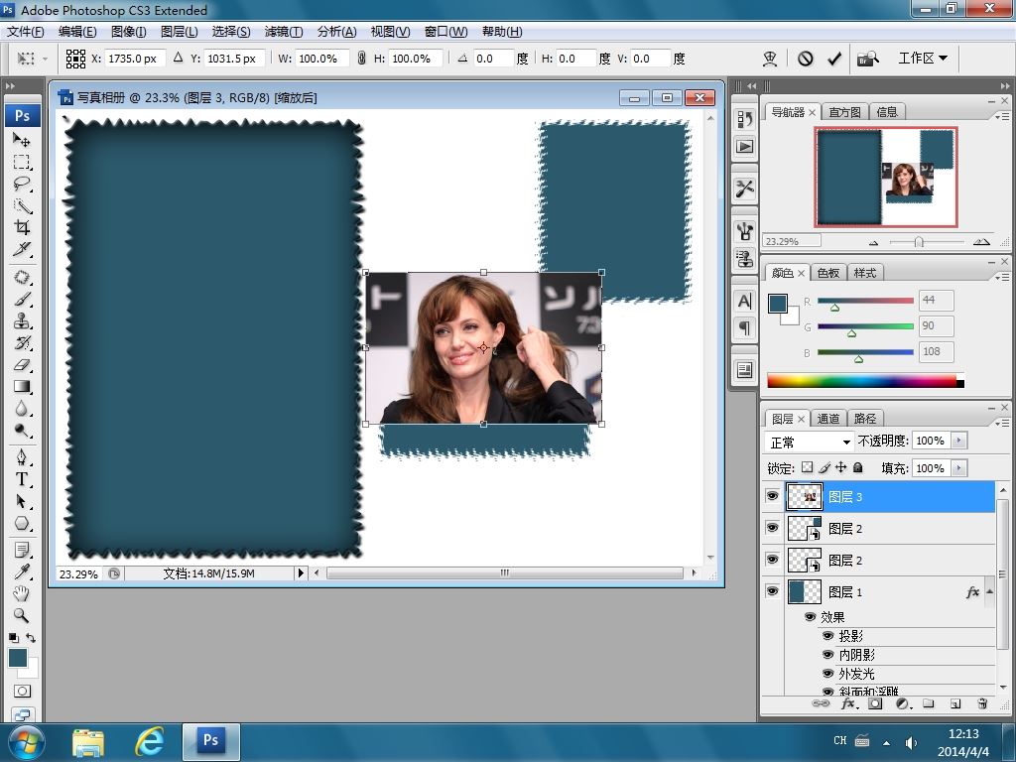Select the Hand tool

tap(22, 593)
